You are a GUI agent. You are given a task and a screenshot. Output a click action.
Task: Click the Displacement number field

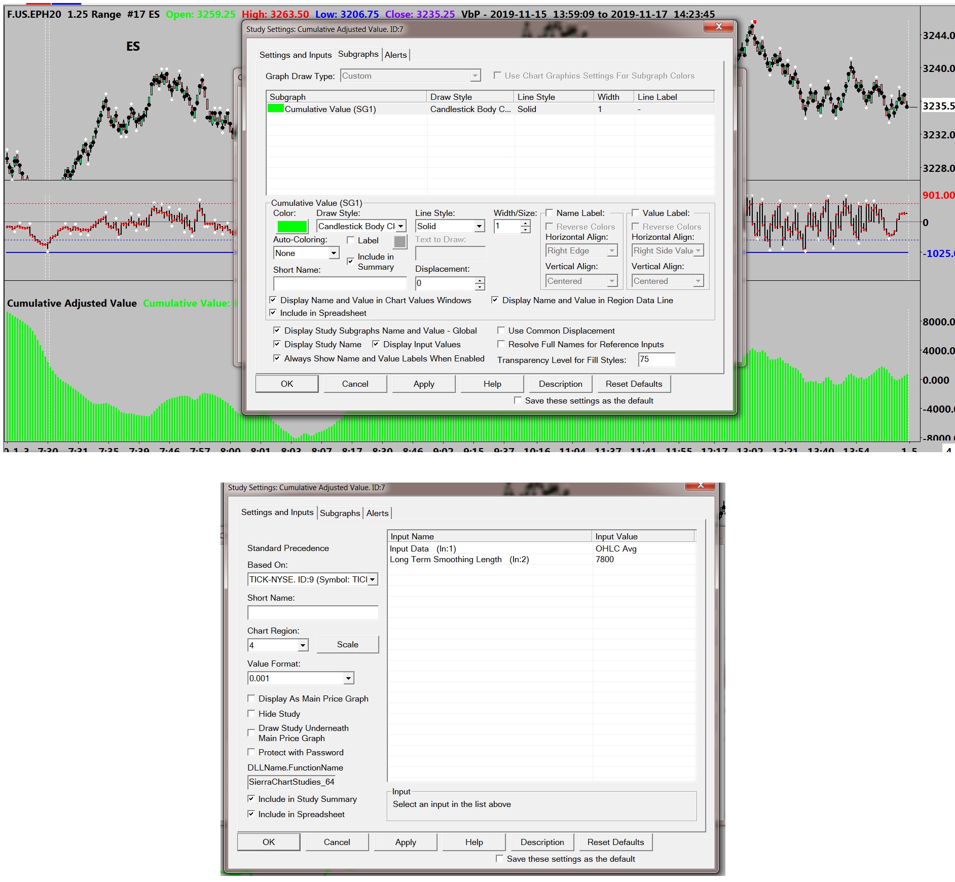click(x=445, y=283)
